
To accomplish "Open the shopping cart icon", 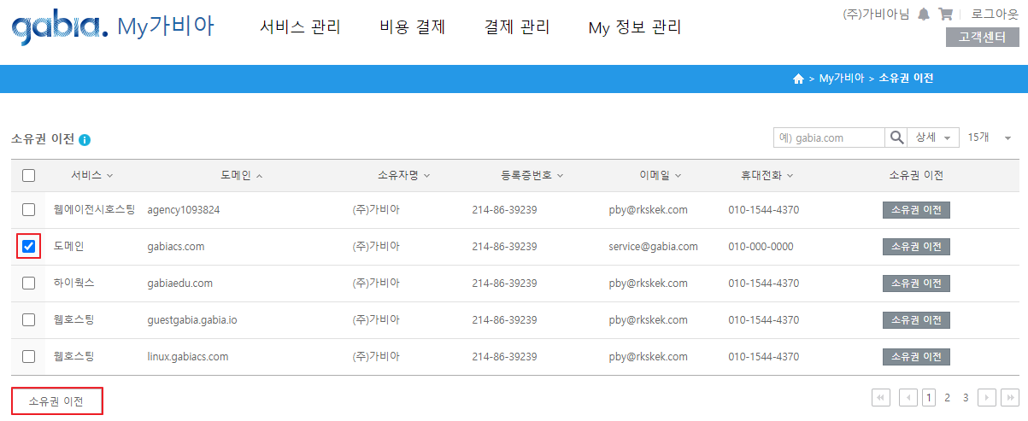I will click(945, 14).
